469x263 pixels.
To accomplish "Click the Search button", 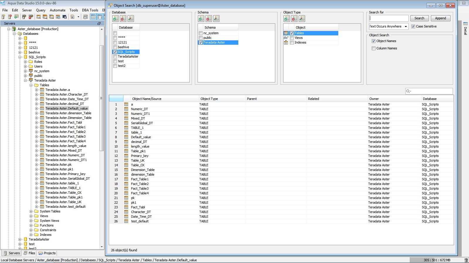I will (419, 18).
